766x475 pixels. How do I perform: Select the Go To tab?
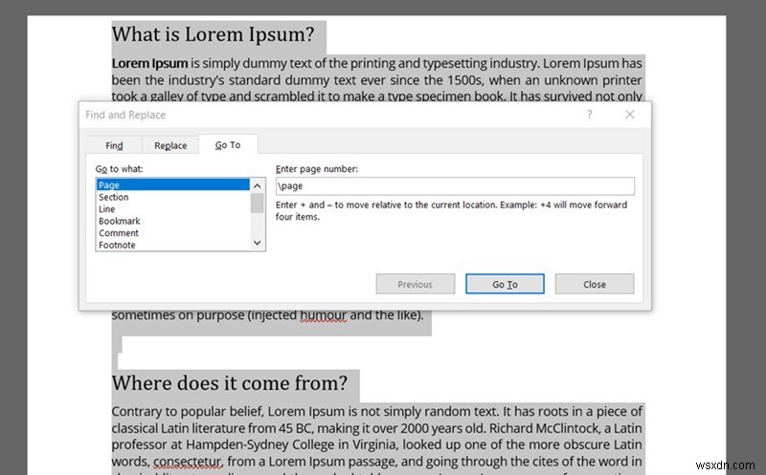pos(228,145)
